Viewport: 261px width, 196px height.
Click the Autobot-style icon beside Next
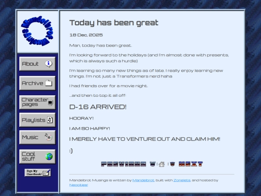173,164
